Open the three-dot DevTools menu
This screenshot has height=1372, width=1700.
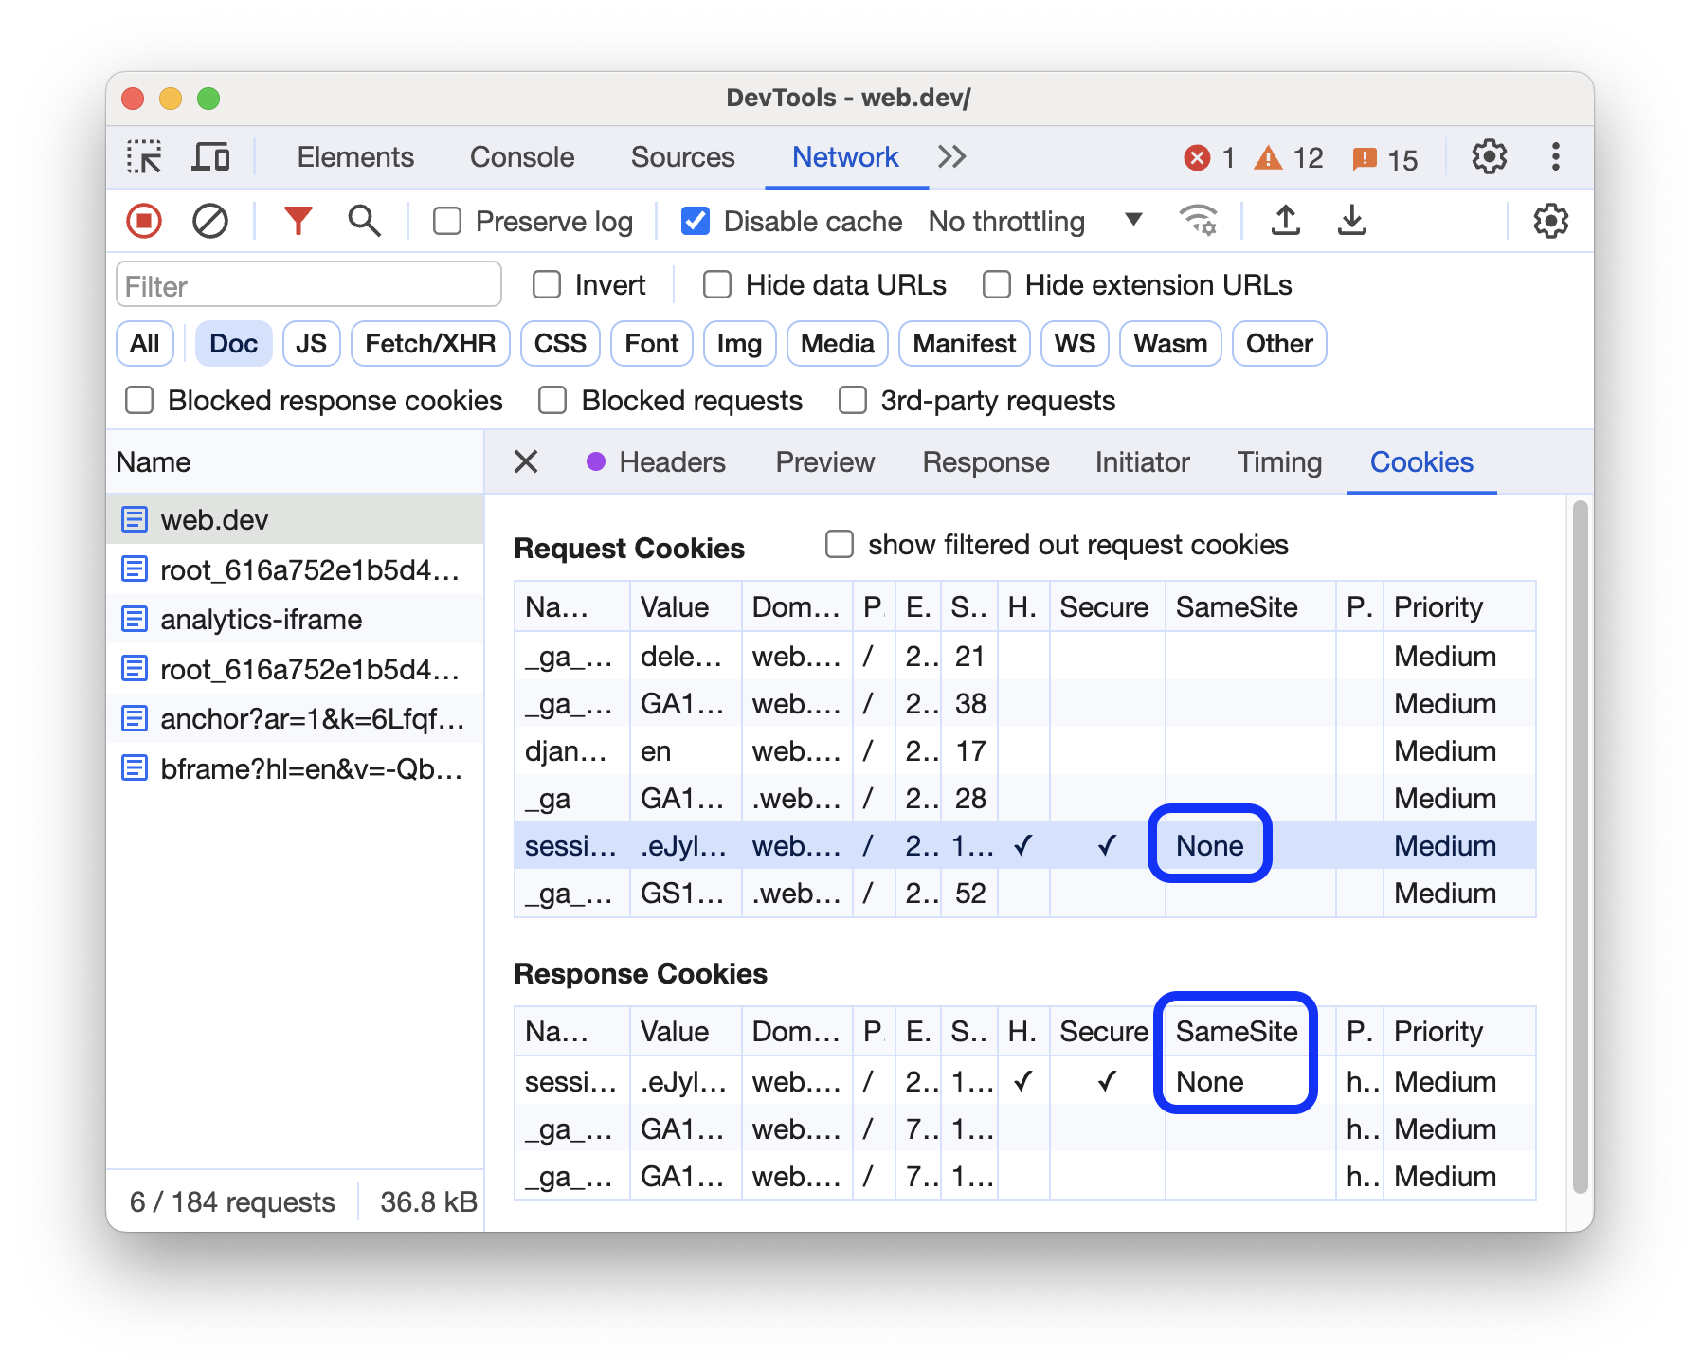click(1555, 157)
